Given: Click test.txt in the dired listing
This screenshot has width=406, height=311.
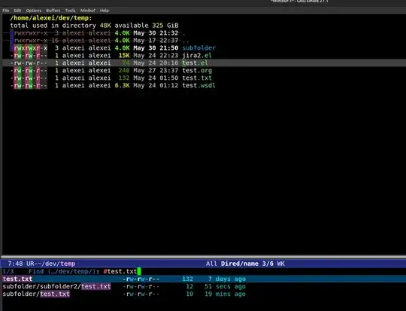Looking at the screenshot, I should click(x=197, y=78).
